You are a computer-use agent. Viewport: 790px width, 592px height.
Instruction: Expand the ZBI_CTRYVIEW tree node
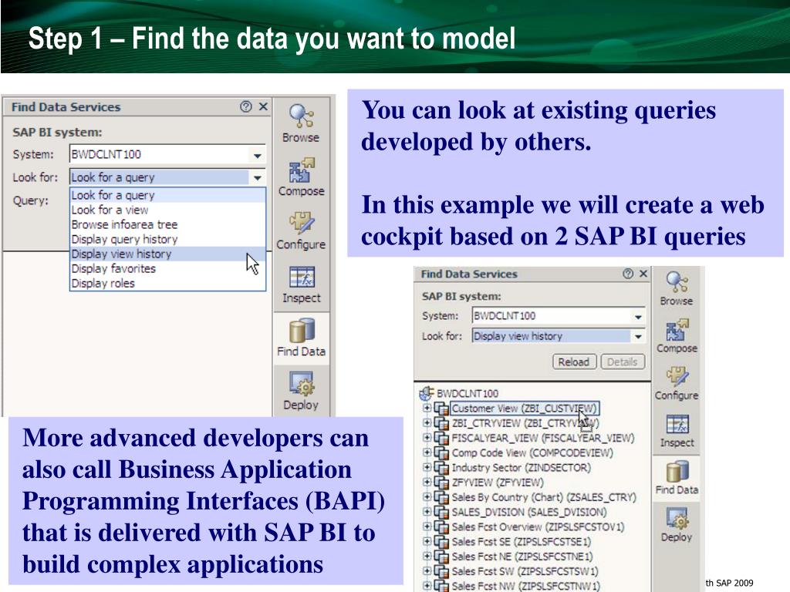(x=427, y=423)
